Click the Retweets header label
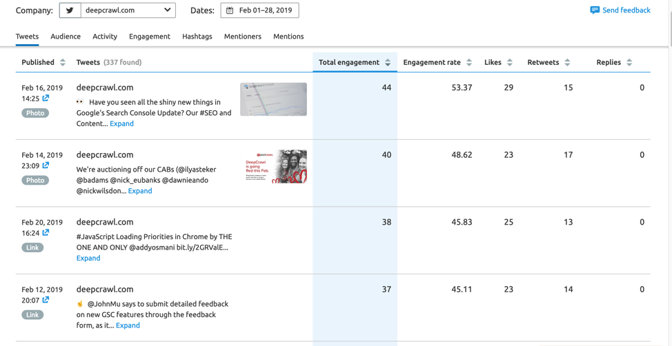 click(543, 63)
